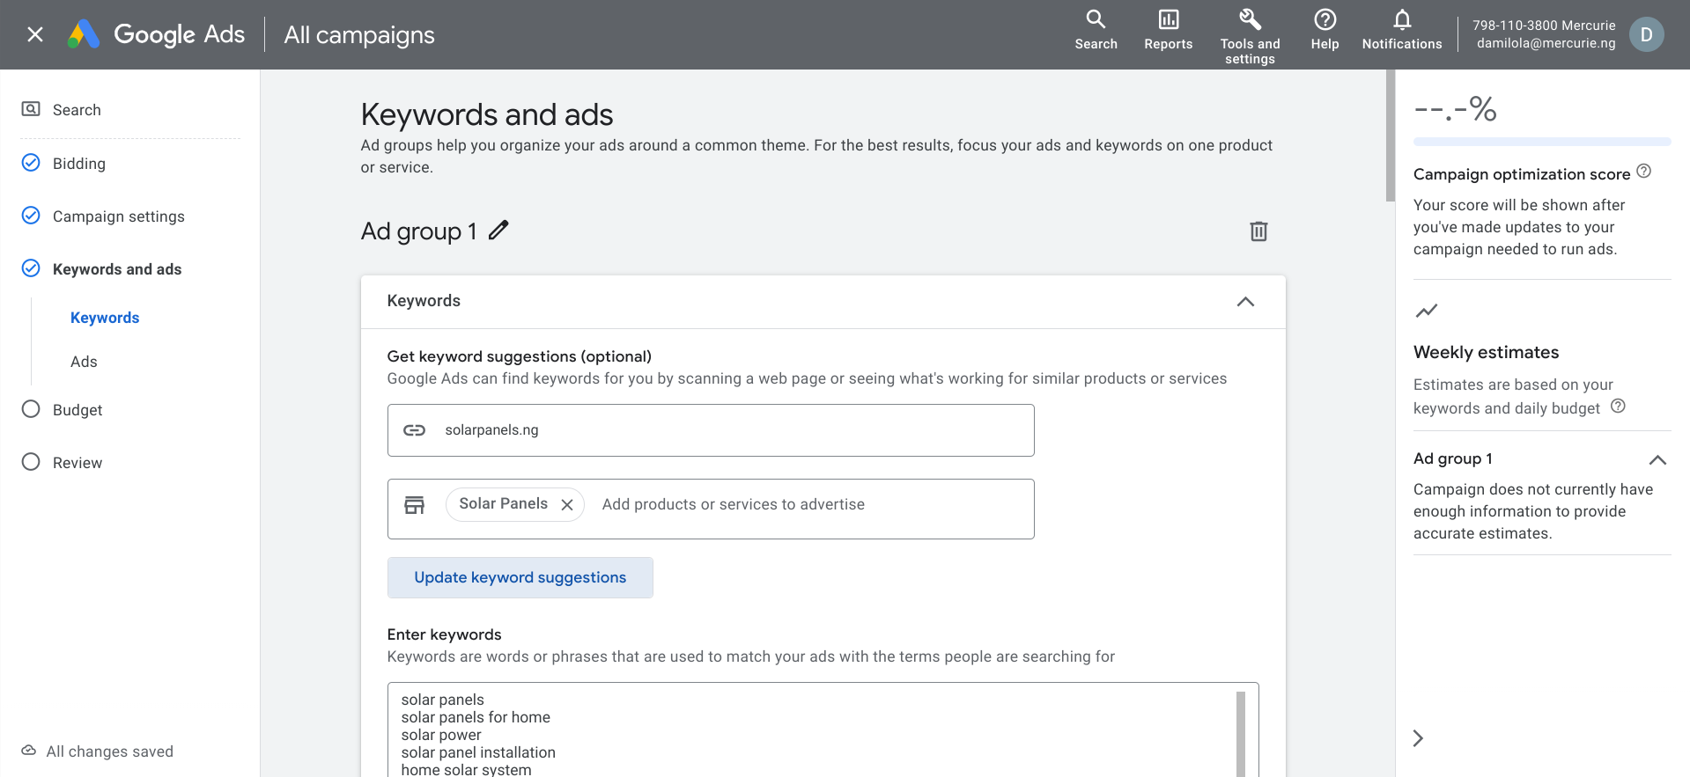Click Campaign optimization score help icon
Viewport: 1690px width, 777px height.
point(1643,172)
